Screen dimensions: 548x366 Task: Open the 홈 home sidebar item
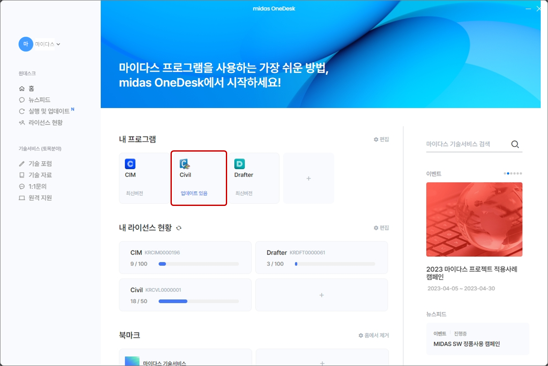pos(26,88)
